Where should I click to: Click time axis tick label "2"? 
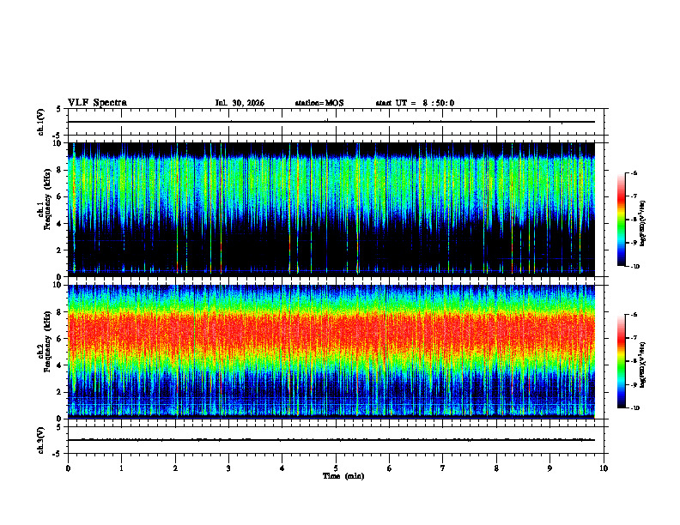(x=175, y=468)
